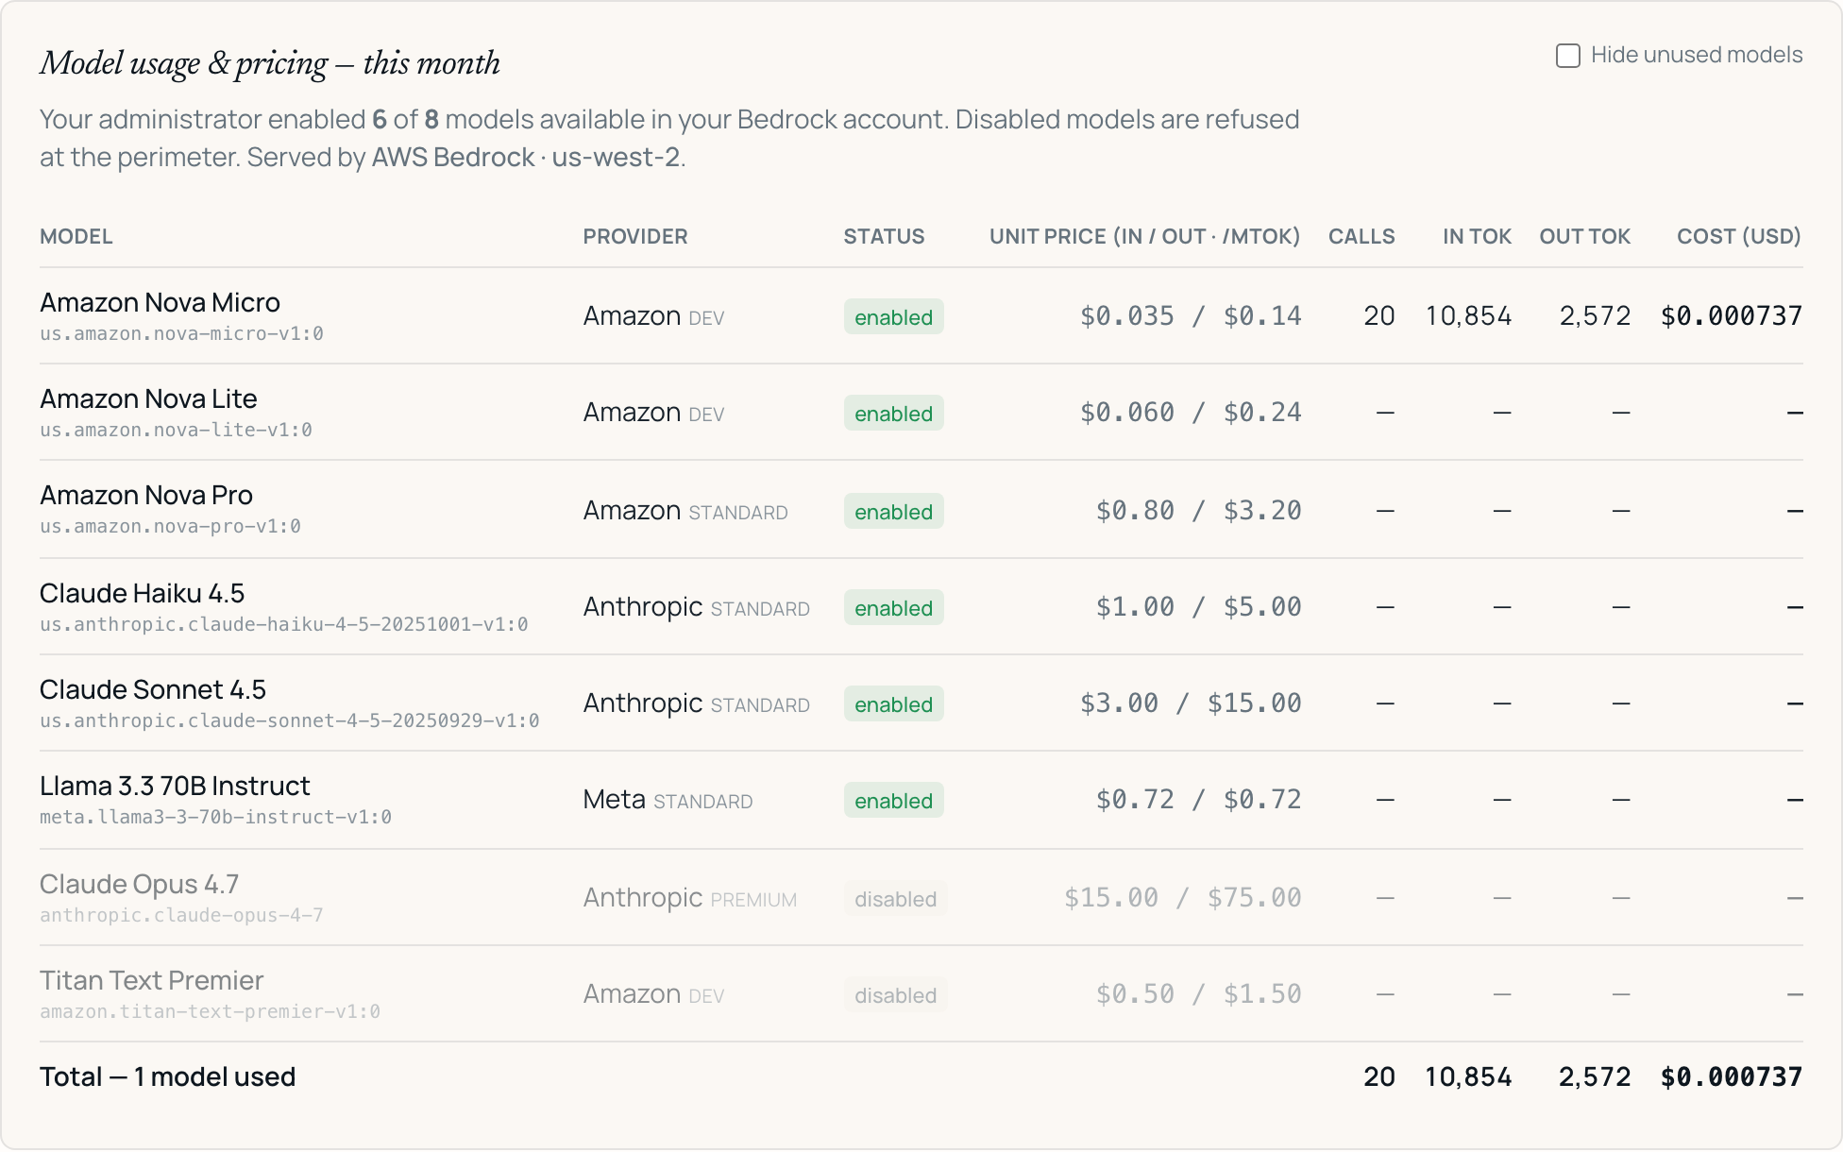Click the enabled badge for Nova Lite
The image size is (1843, 1152).
pyautogui.click(x=893, y=414)
